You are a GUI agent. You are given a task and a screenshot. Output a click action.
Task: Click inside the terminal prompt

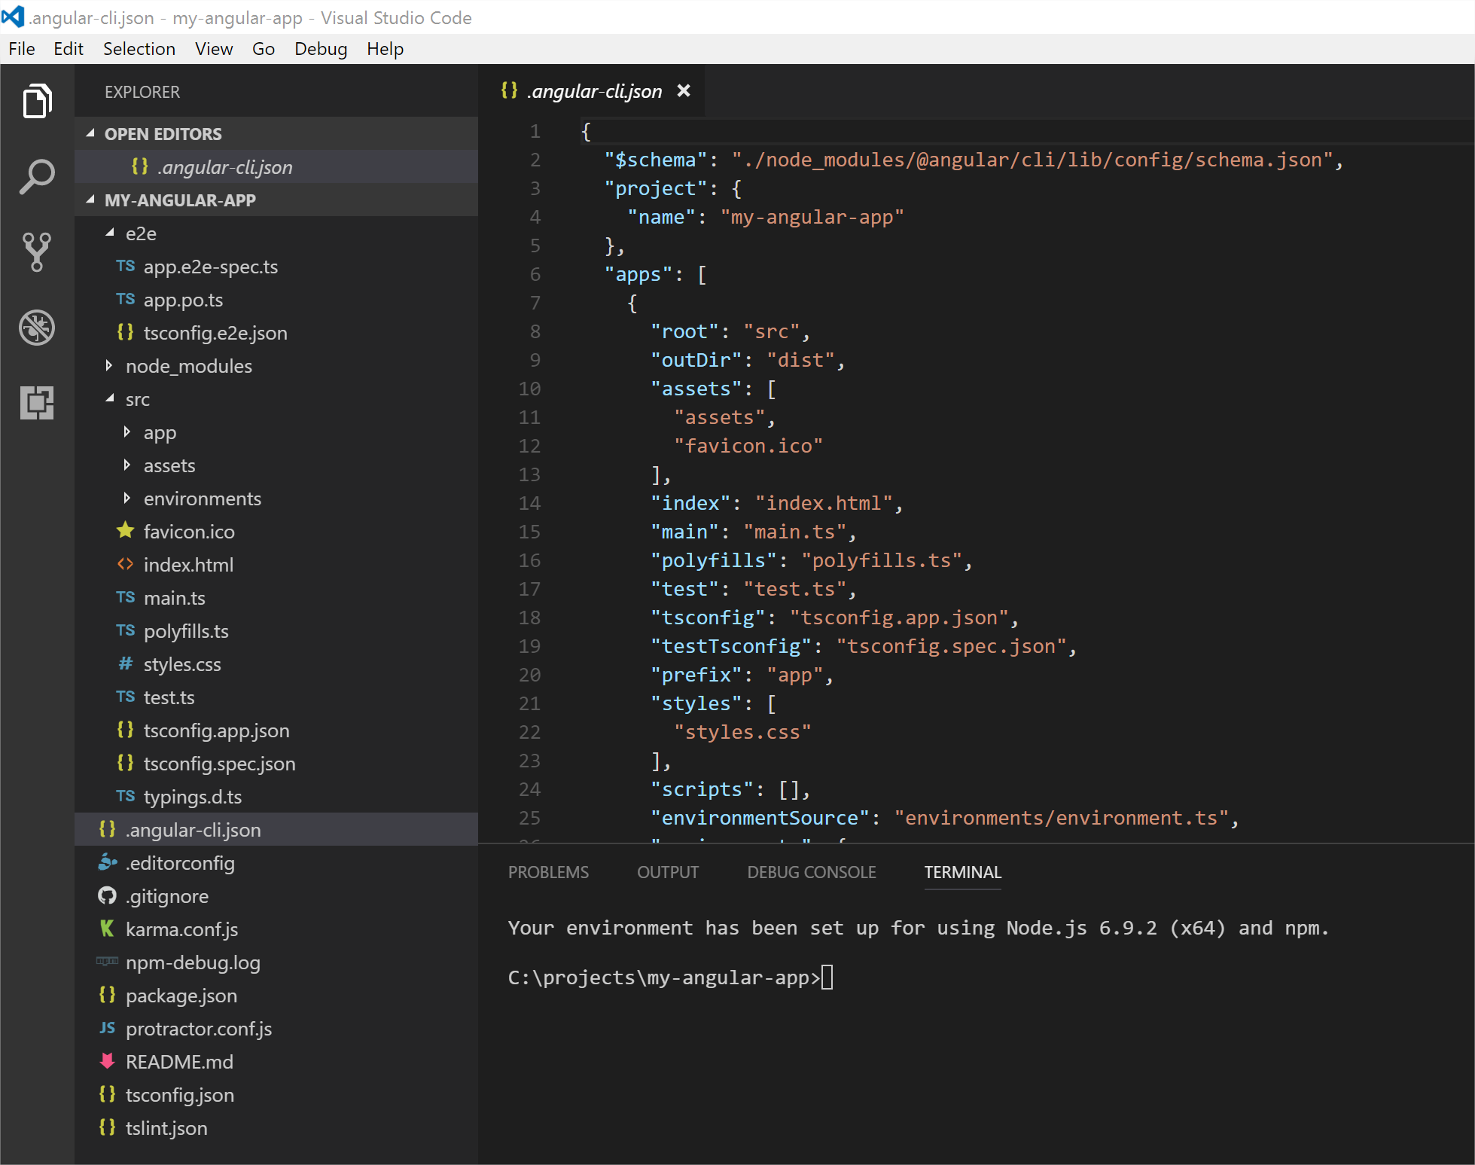(x=828, y=977)
